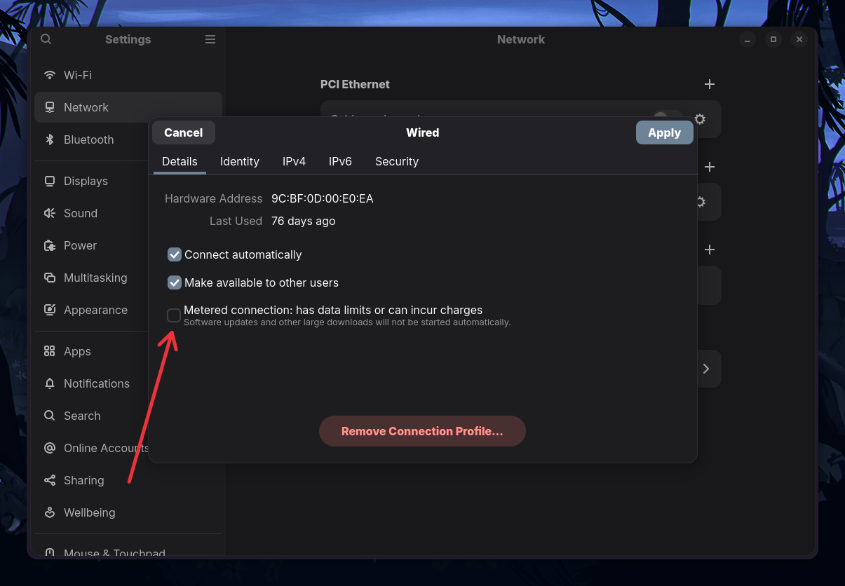Open Bluetooth settings via its icon
Viewport: 845px width, 586px height.
pyautogui.click(x=50, y=139)
